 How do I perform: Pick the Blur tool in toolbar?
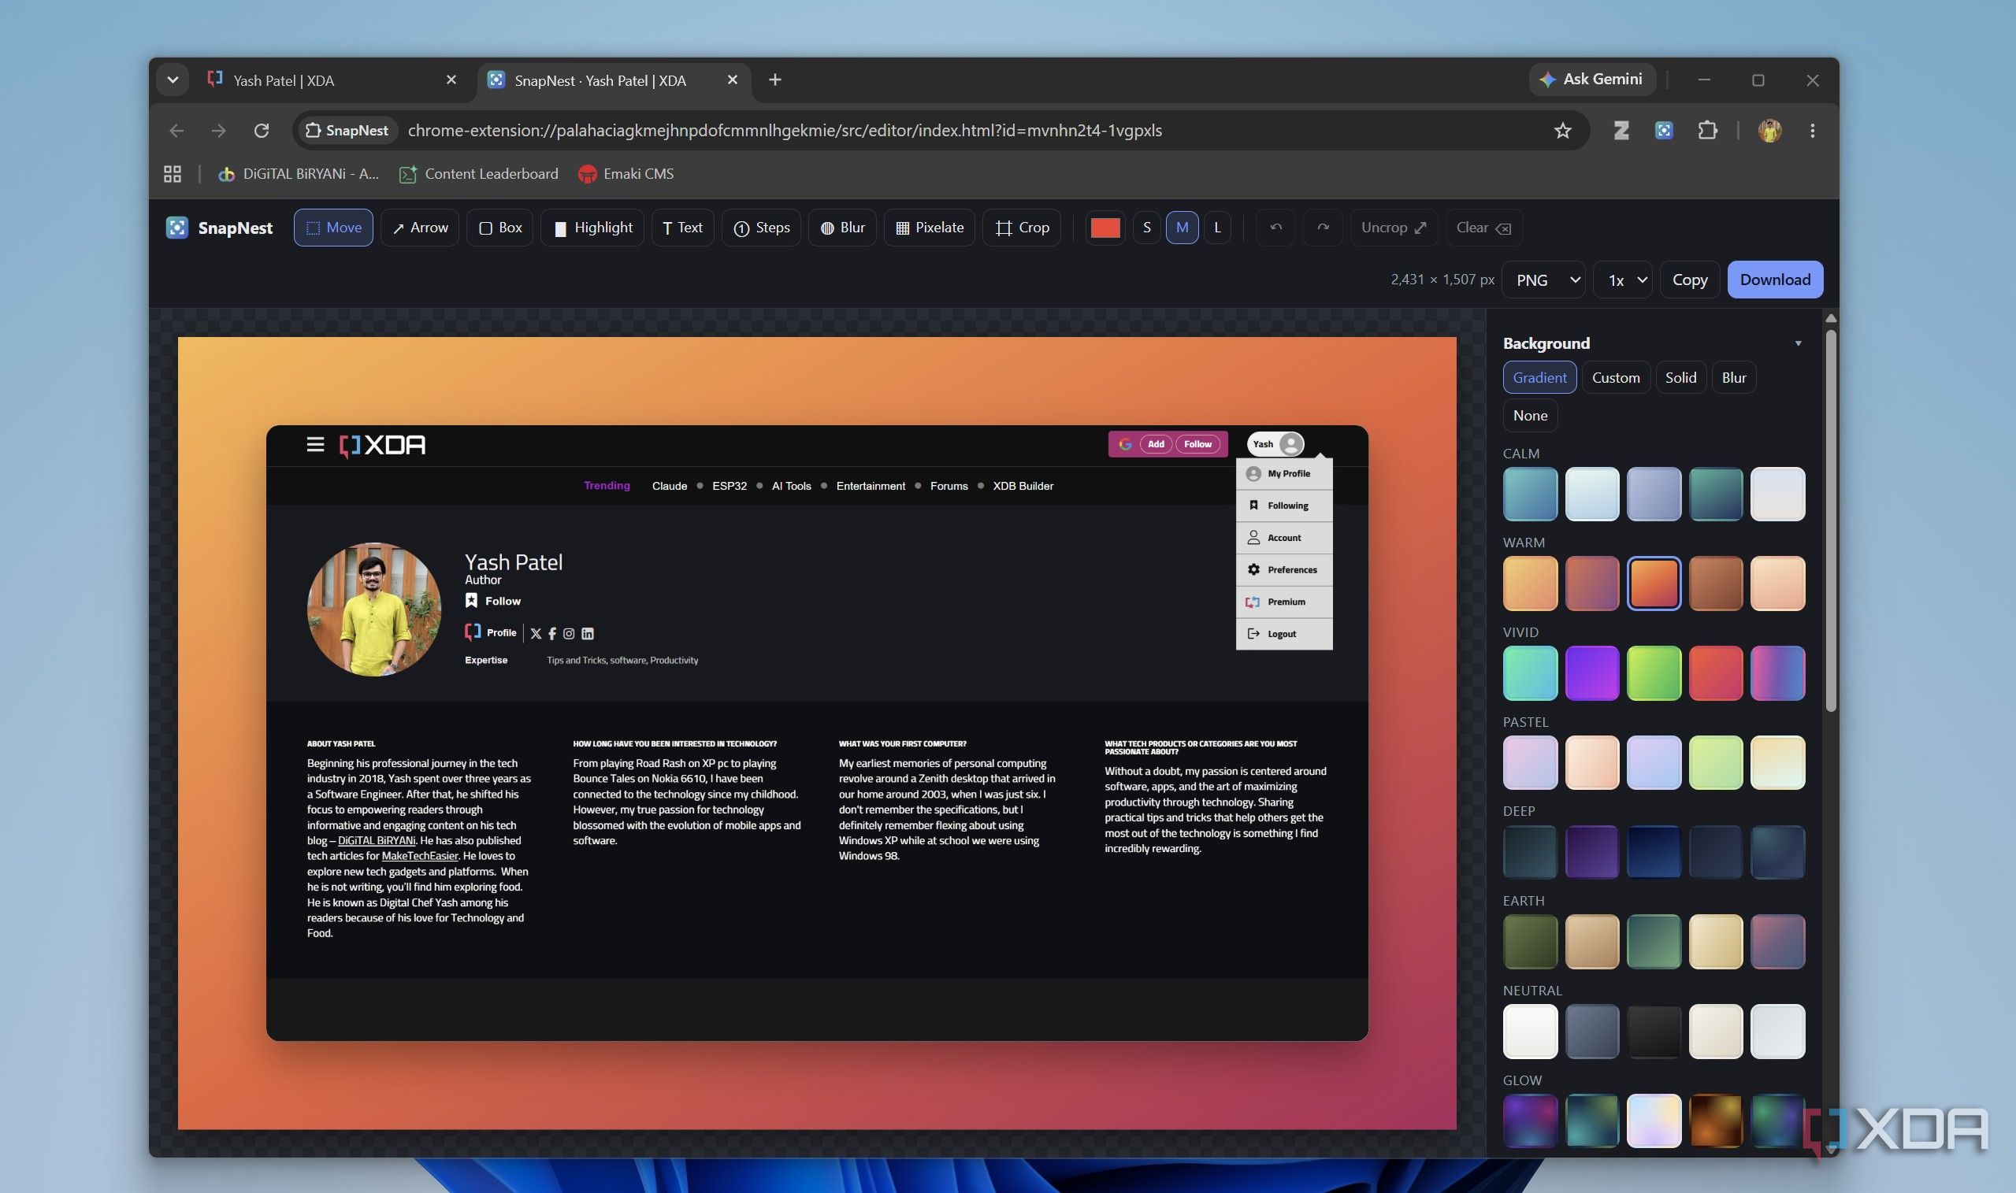[x=842, y=228]
